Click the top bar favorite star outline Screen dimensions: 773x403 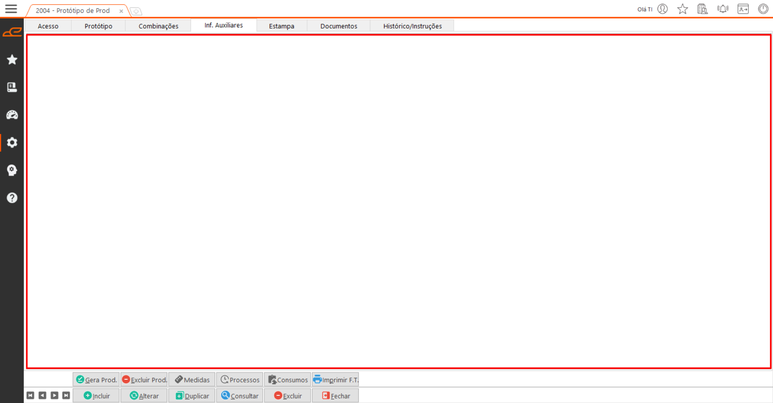(682, 9)
